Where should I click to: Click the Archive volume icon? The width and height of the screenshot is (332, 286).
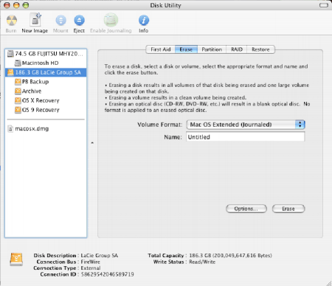click(x=18, y=91)
